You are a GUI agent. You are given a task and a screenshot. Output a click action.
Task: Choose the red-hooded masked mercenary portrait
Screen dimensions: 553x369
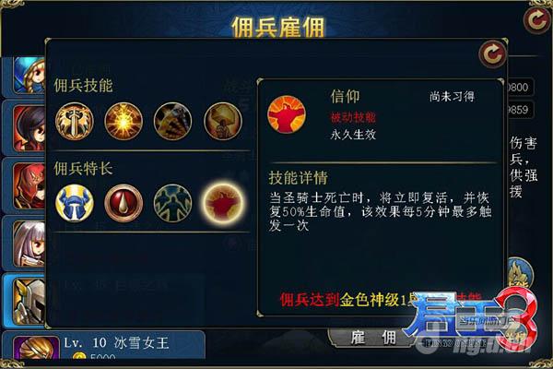tap(29, 185)
